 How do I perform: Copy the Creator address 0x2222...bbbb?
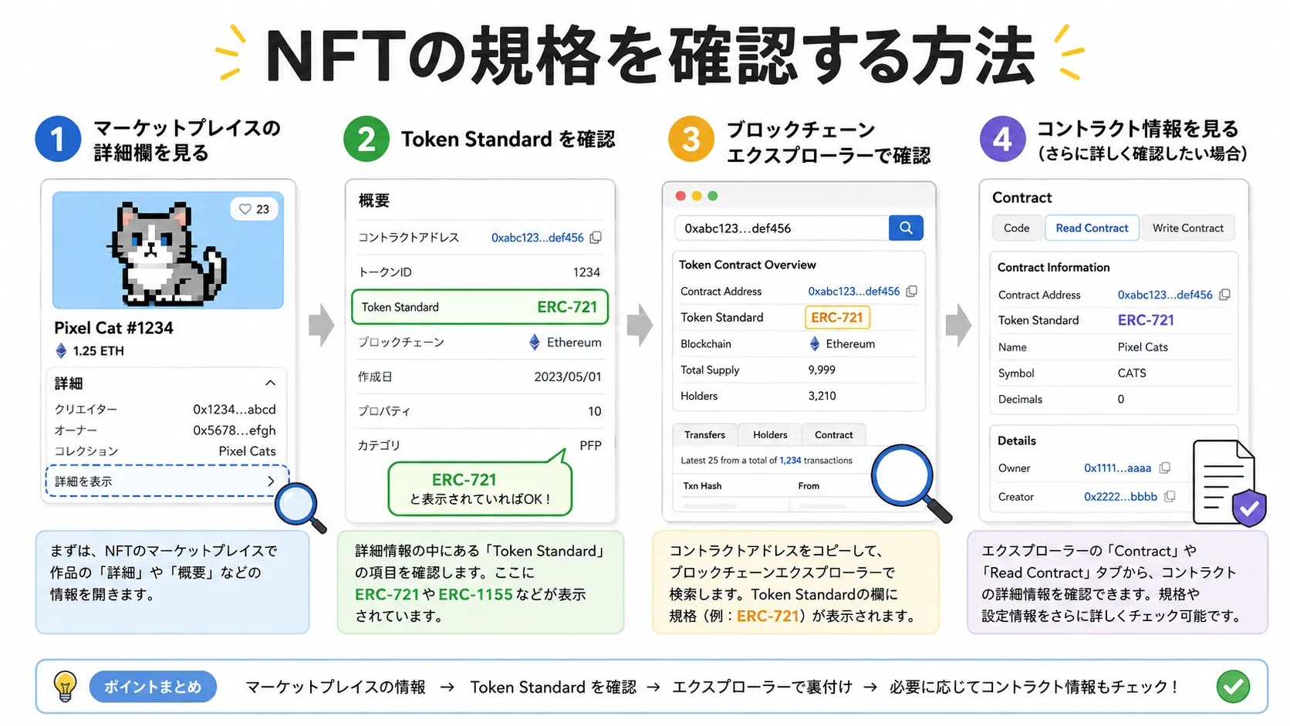tap(1170, 497)
